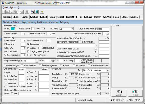145x104 pixels.
Task: Click the Pflegebäder count field
Action: 23,44
